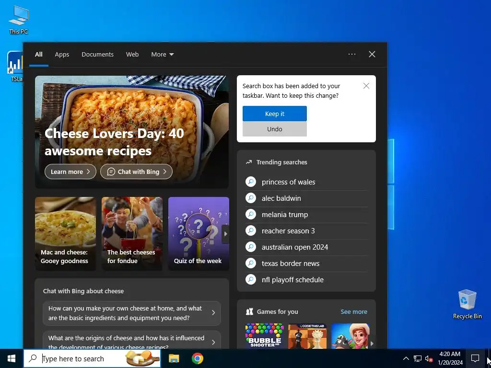This screenshot has height=368, width=491.
Task: Open Mac and cheese Gooey goodness card
Action: point(65,234)
